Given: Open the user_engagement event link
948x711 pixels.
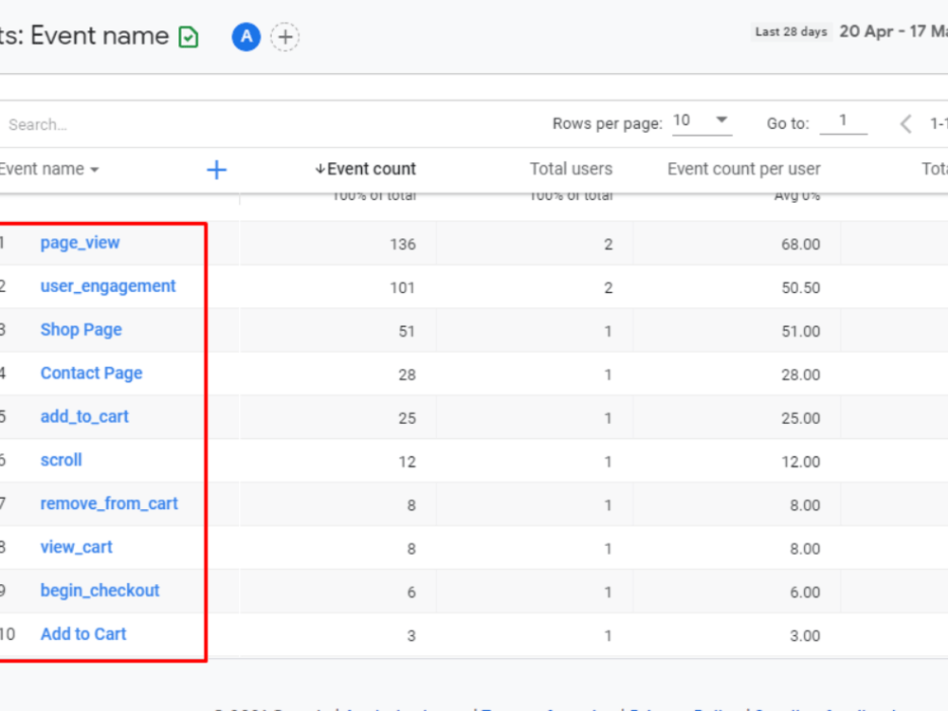Looking at the screenshot, I should [x=108, y=286].
